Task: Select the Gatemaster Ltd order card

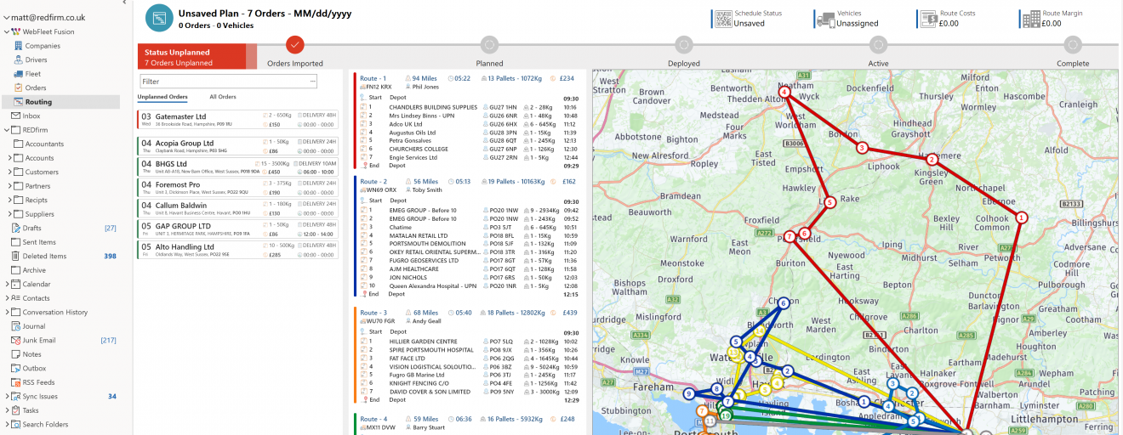Action: pyautogui.click(x=237, y=120)
